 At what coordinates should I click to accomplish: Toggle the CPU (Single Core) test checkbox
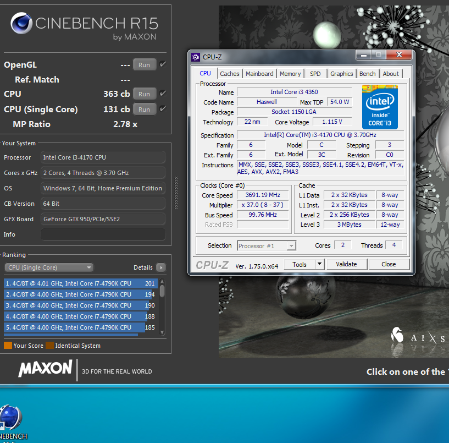163,108
